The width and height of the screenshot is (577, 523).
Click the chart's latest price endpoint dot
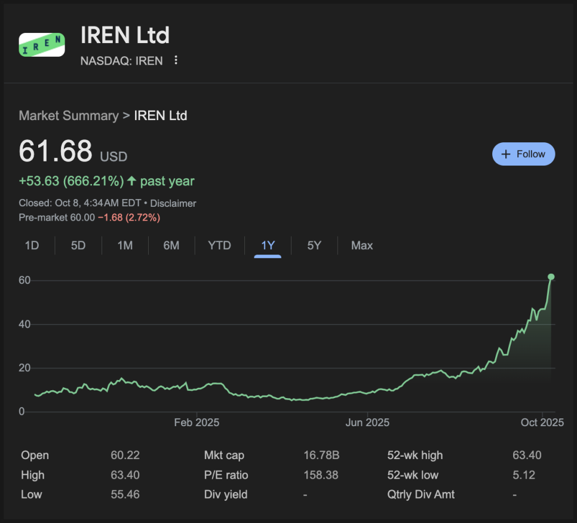pyautogui.click(x=551, y=277)
